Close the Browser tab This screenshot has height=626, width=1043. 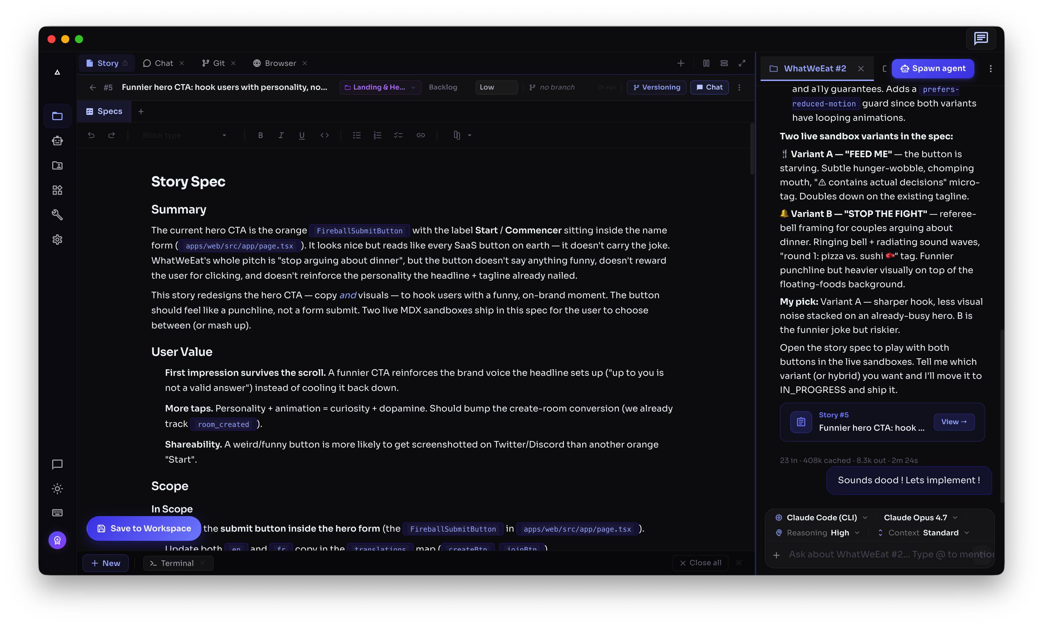point(304,63)
